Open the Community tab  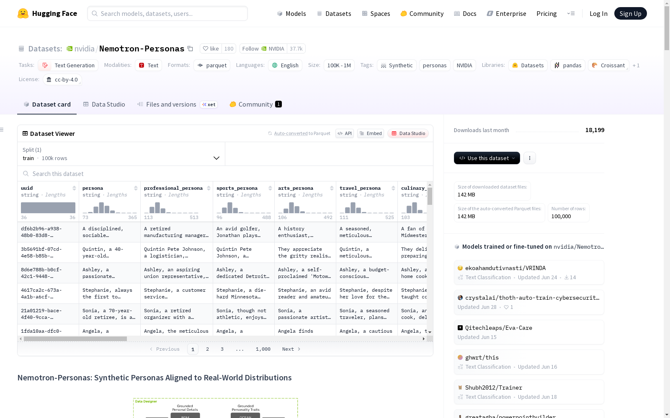[x=255, y=104]
